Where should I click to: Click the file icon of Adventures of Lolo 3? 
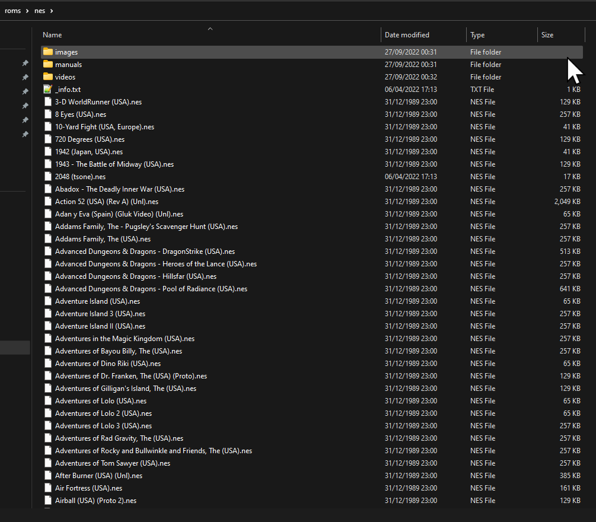point(48,425)
